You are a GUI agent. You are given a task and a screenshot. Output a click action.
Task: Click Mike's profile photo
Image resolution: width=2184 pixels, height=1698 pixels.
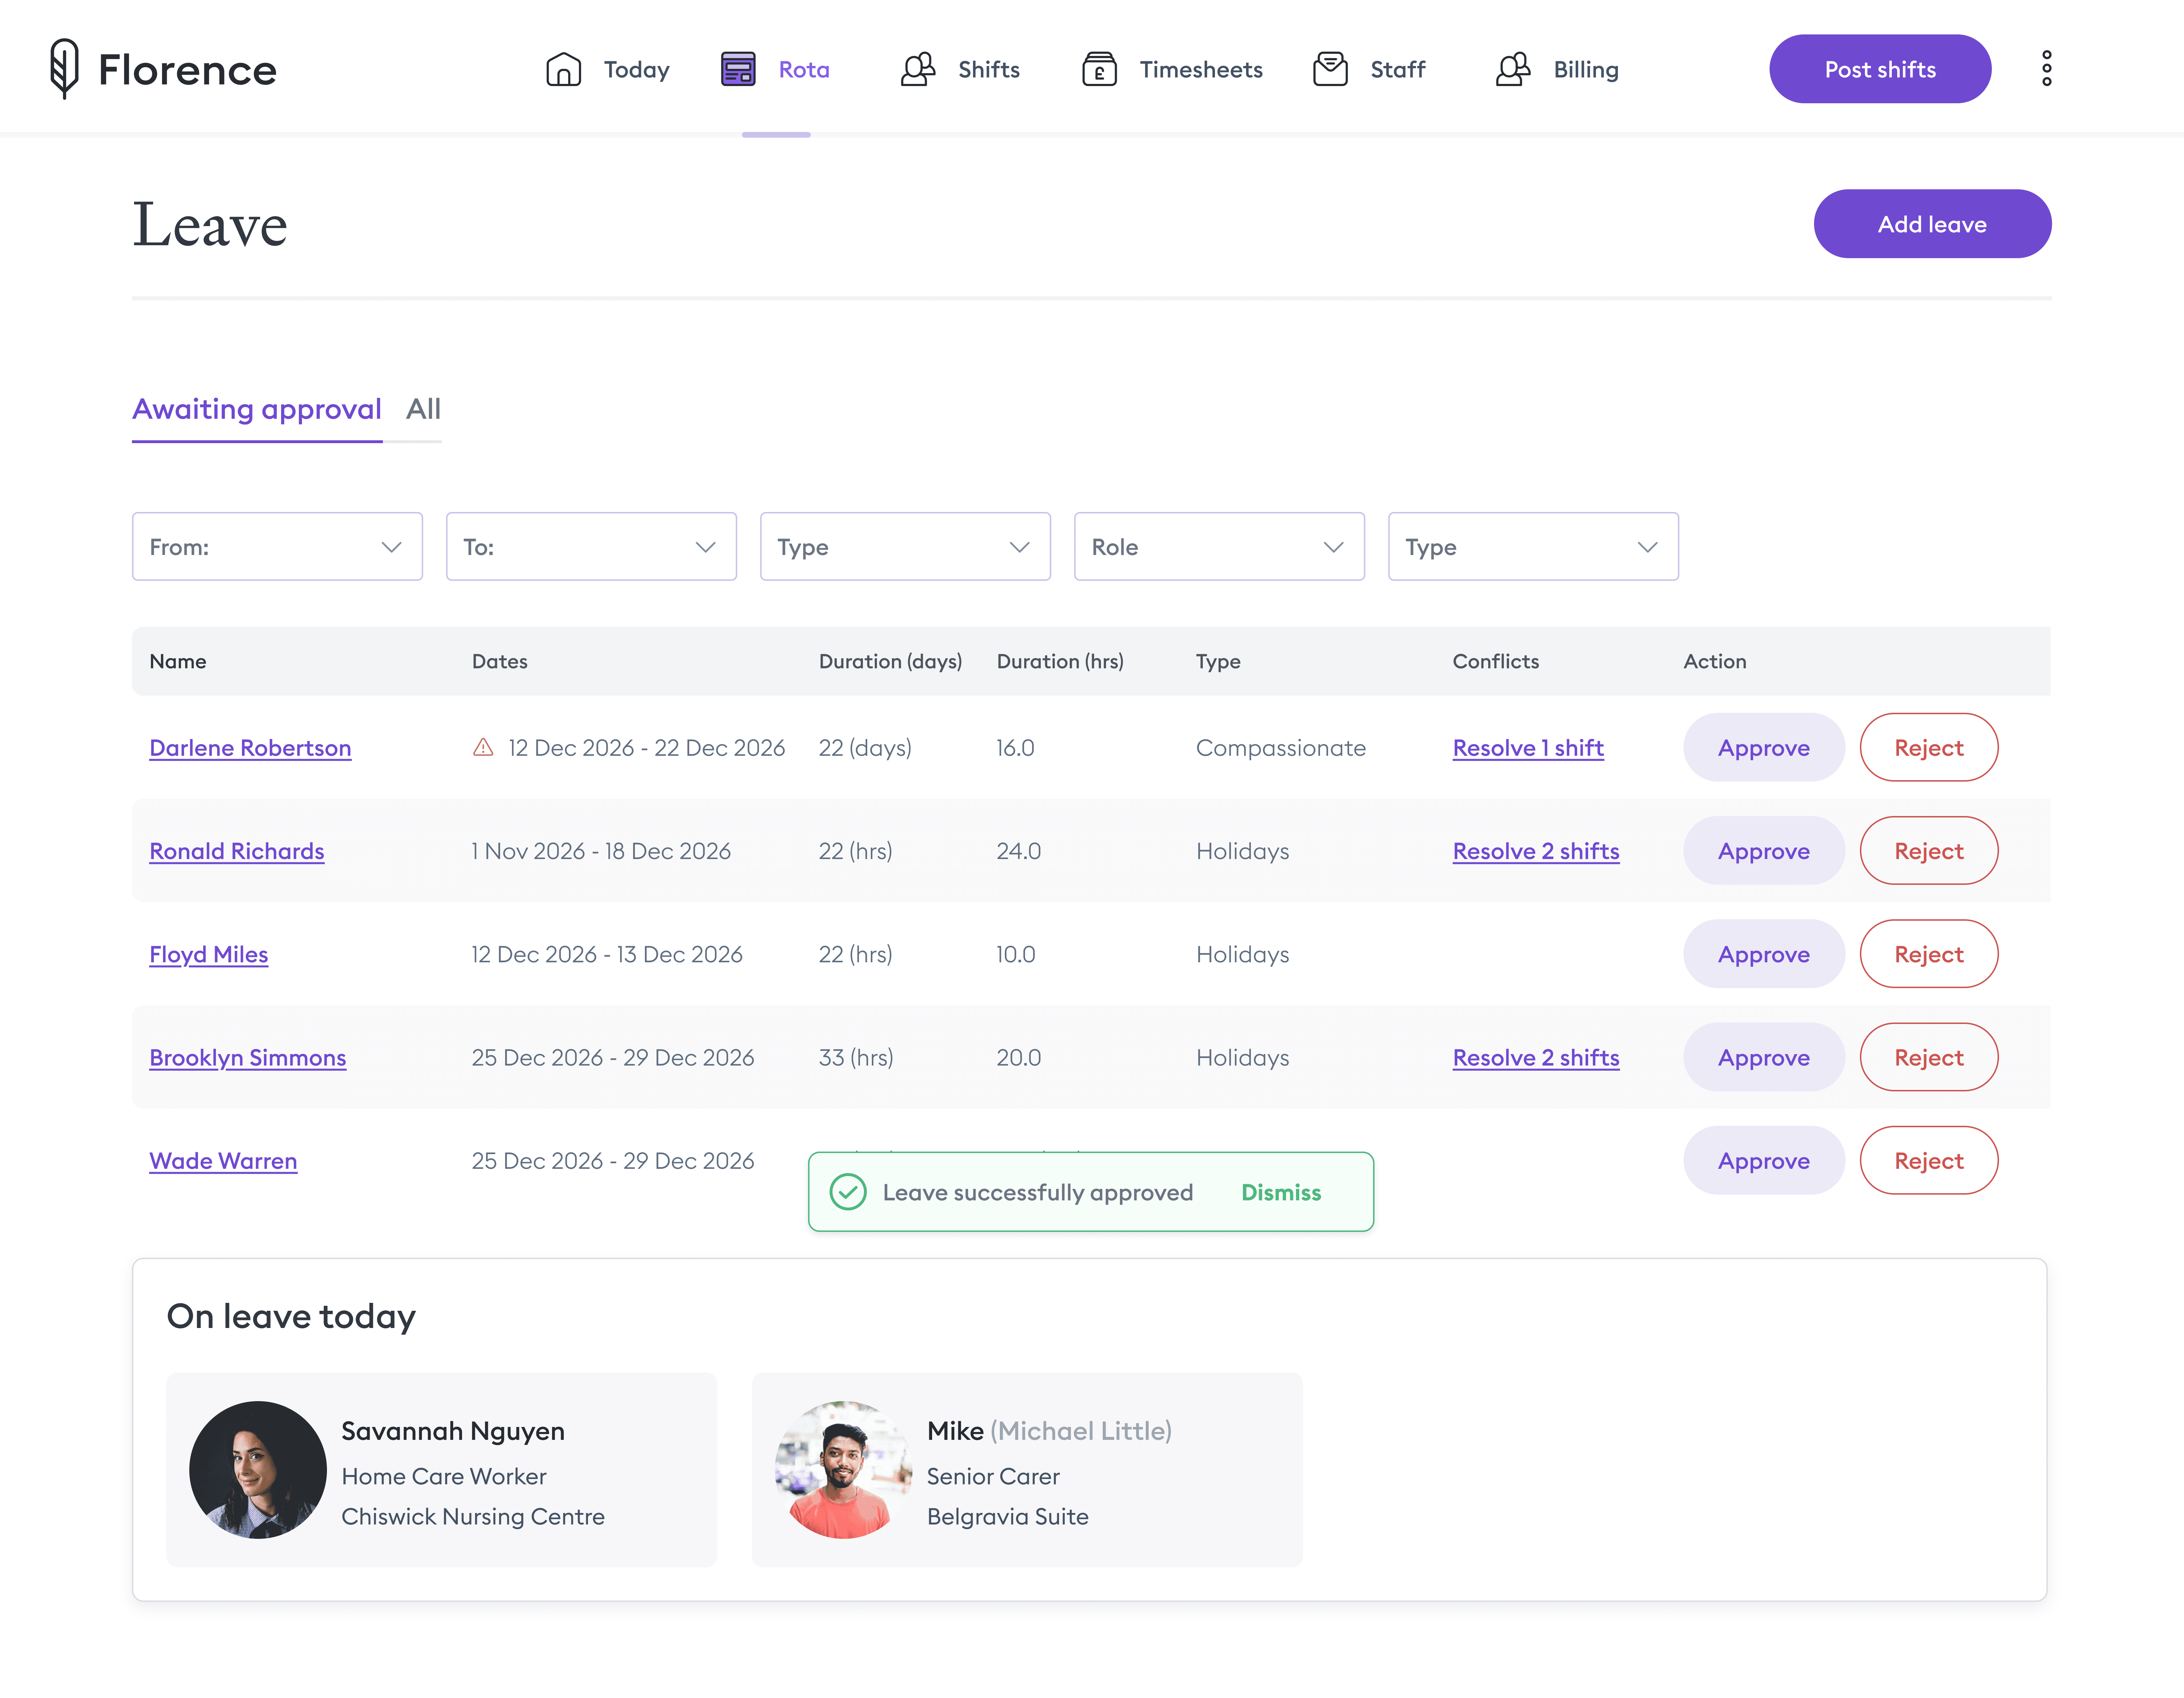point(844,1470)
